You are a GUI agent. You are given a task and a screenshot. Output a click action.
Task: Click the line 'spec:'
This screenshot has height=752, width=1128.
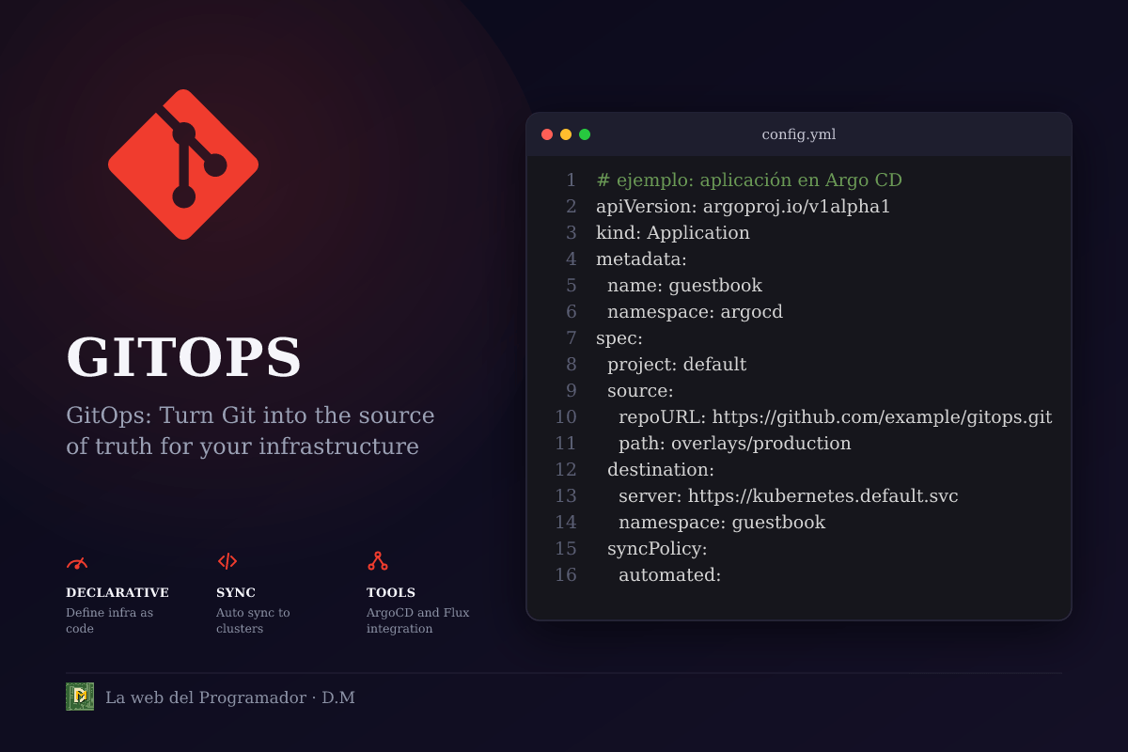pyautogui.click(x=619, y=338)
